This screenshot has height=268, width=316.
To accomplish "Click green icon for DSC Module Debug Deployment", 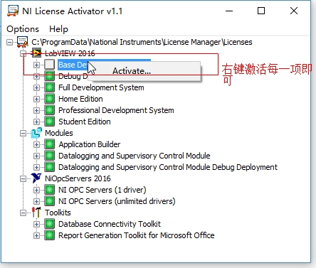I will (x=49, y=167).
